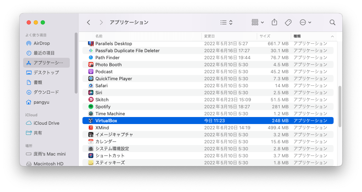
Task: Sort by 名前 column header
Action: pyautogui.click(x=99, y=36)
